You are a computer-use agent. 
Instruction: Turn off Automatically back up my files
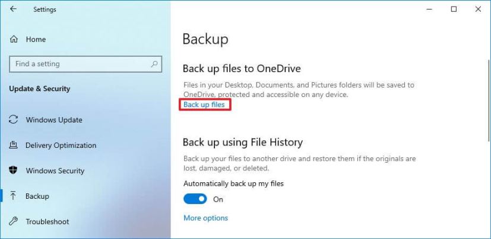tap(195, 199)
